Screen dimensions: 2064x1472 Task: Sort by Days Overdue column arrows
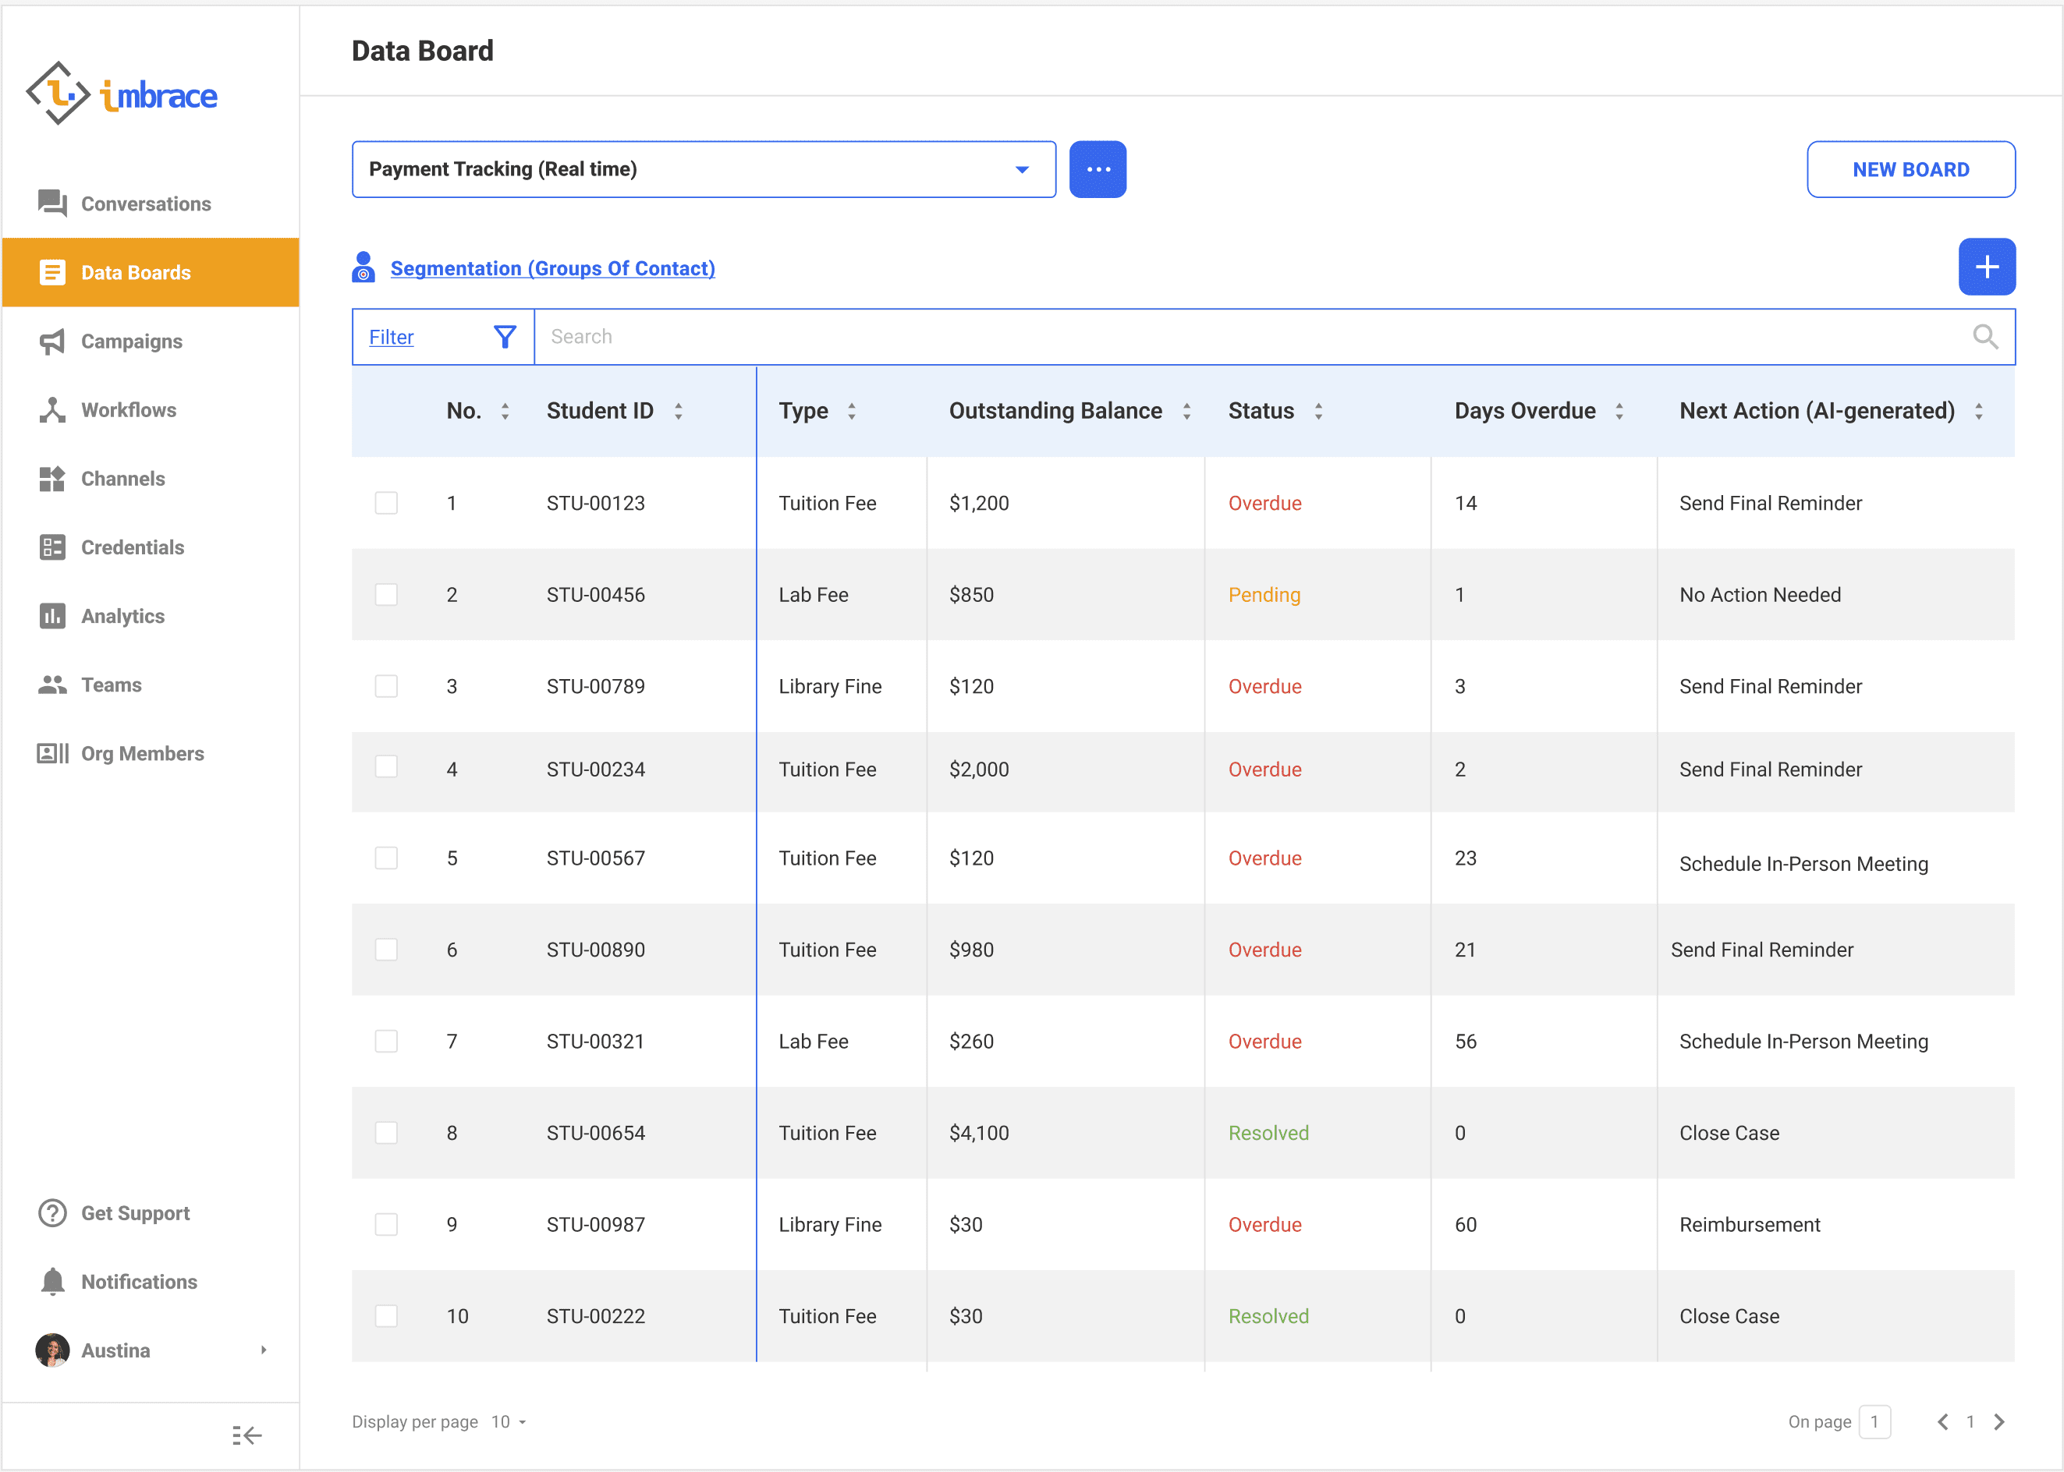click(x=1619, y=412)
